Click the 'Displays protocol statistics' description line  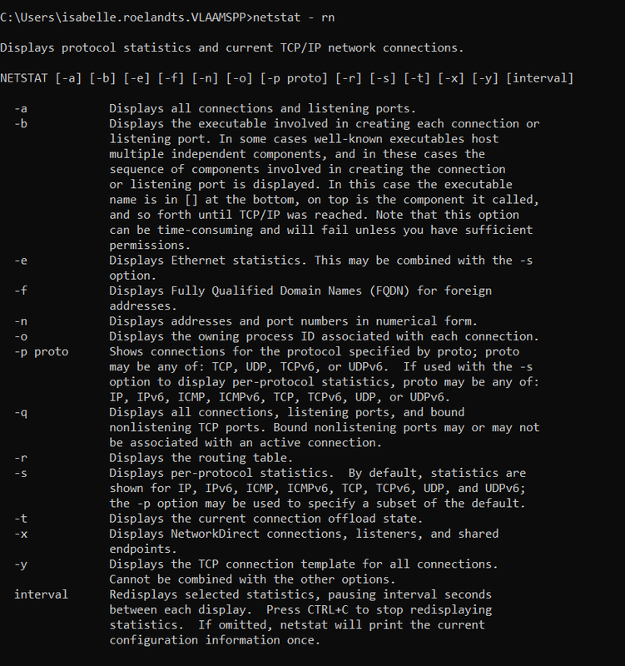(x=232, y=48)
